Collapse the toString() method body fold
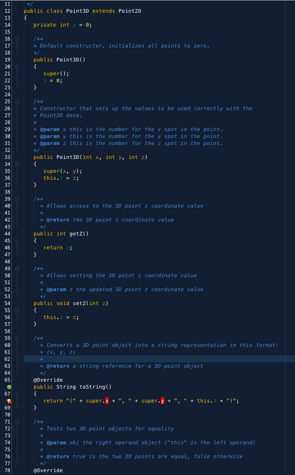The image size is (295, 475). (17, 394)
